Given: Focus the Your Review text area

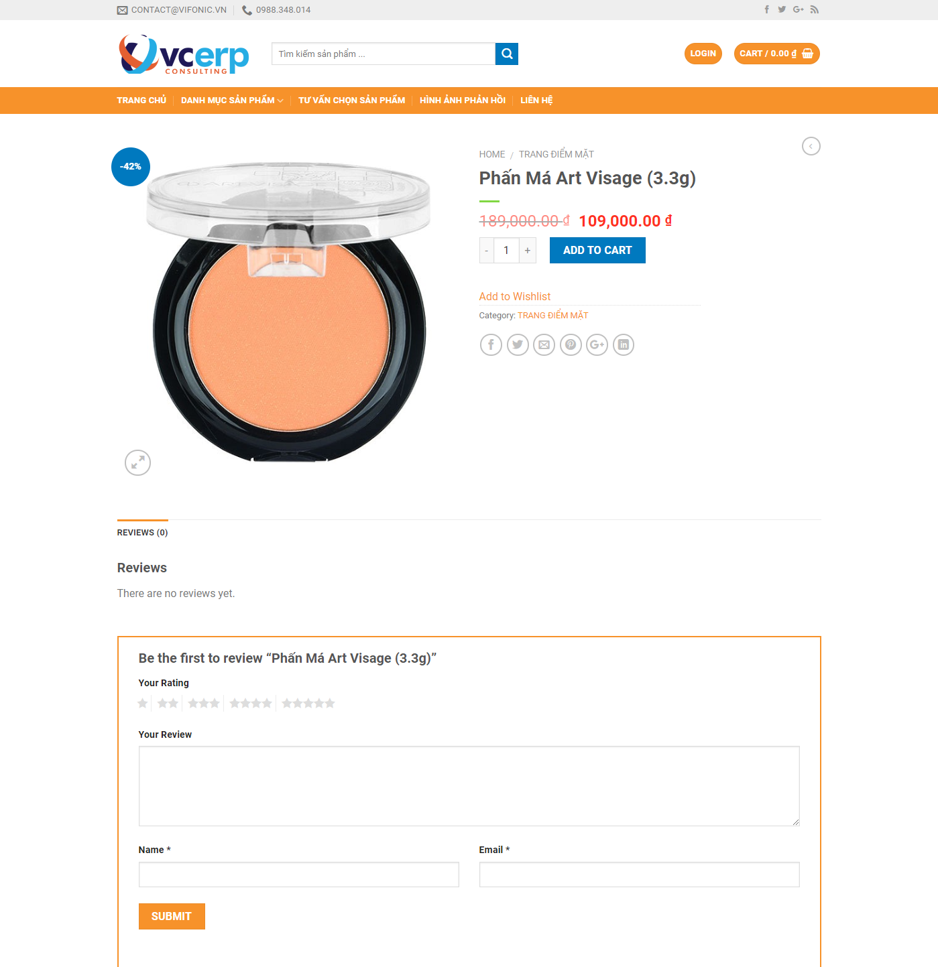Looking at the screenshot, I should click(x=469, y=785).
